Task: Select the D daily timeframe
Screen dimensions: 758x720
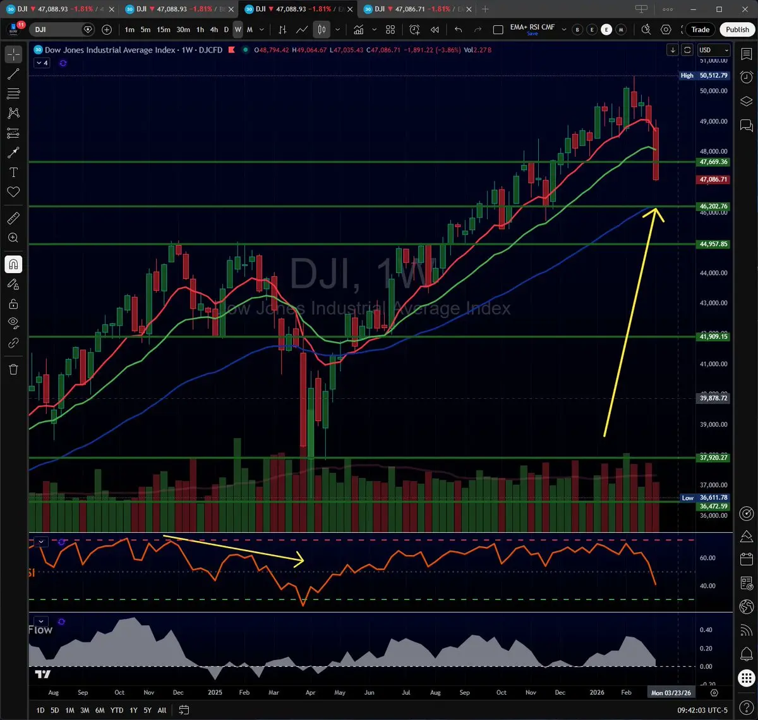Action: (x=226, y=30)
